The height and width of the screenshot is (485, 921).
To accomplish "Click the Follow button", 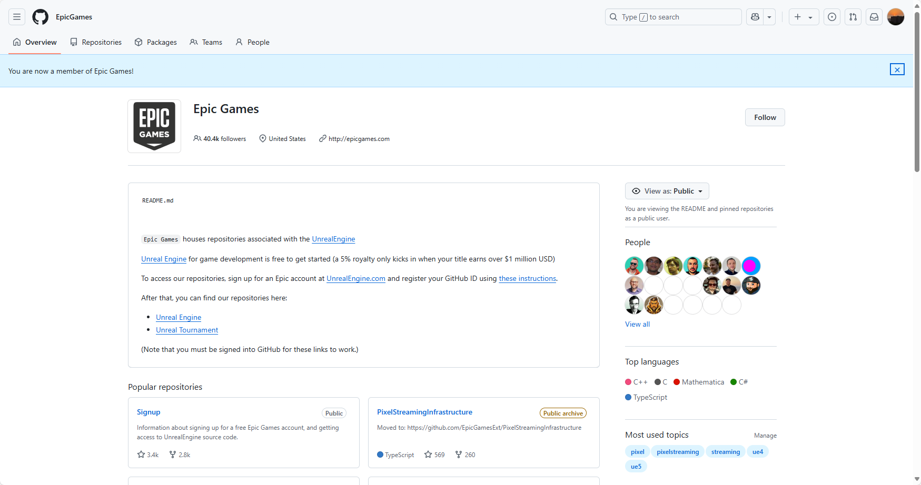I will [x=765, y=117].
